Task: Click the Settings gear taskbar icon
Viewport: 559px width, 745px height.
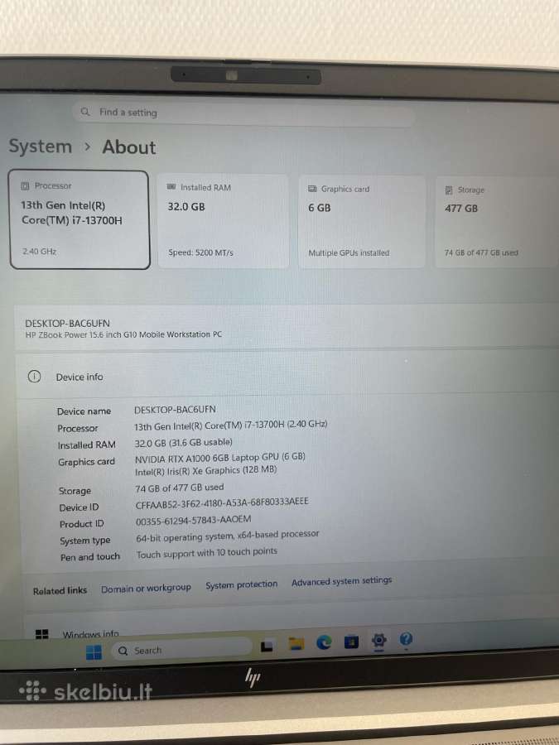Action: pyautogui.click(x=378, y=641)
